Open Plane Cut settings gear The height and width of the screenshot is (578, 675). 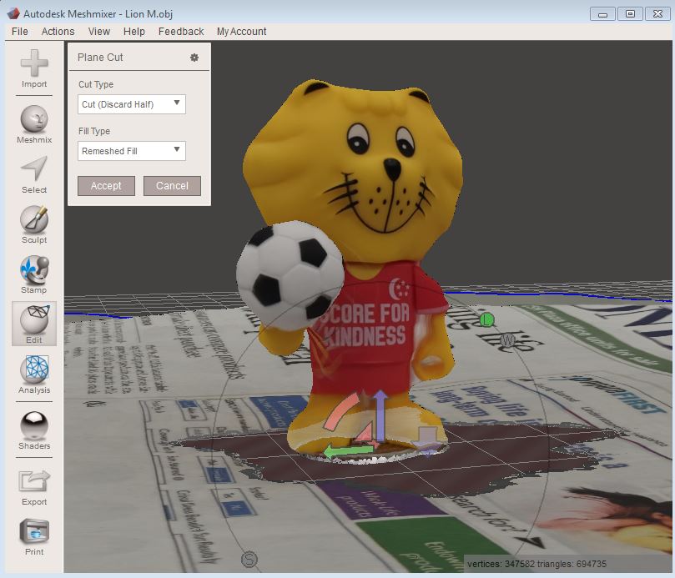[194, 58]
